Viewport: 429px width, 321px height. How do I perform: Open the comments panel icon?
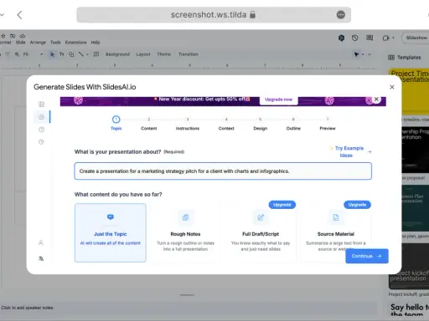coord(370,38)
